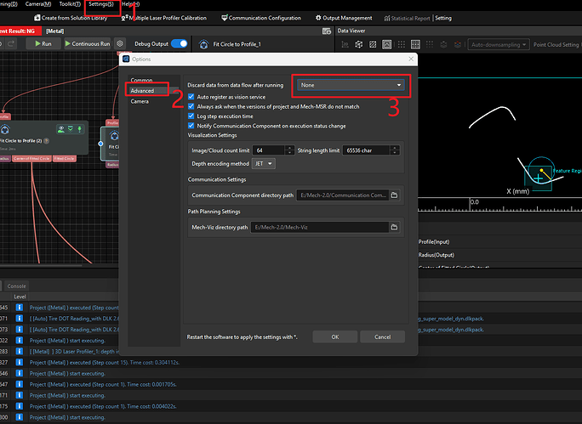
Task: Select the 3D cube view icon in Data Viewer
Action: pyautogui.click(x=359, y=44)
